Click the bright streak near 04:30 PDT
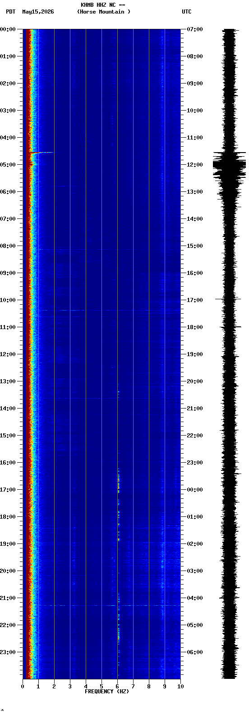249x715 pixels. click(x=42, y=153)
